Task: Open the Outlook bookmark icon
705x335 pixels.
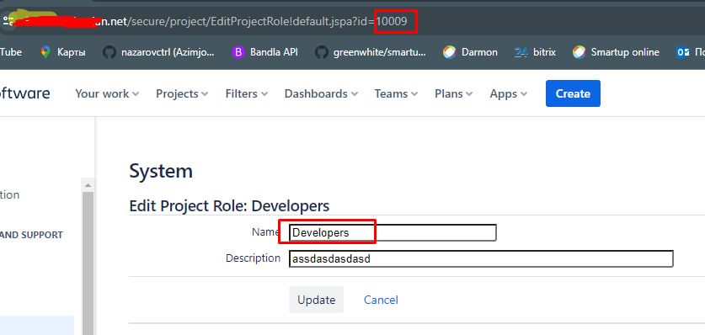Action: click(683, 52)
